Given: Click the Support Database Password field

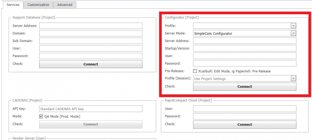Looking at the screenshot, I should coord(90,56).
